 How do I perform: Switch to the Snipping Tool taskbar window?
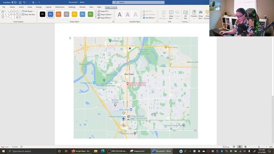tap(139, 151)
